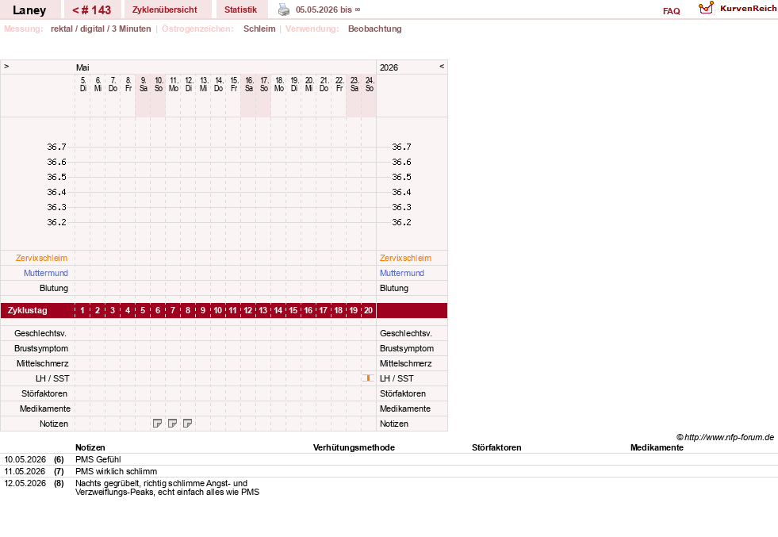The height and width of the screenshot is (537, 778).
Task: Open the Statistik tab
Action: tap(240, 10)
